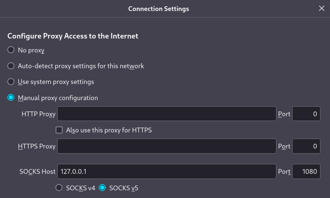The height and width of the screenshot is (198, 330).
Task: Switch to SOCKS v4 radio option
Action: 59,188
